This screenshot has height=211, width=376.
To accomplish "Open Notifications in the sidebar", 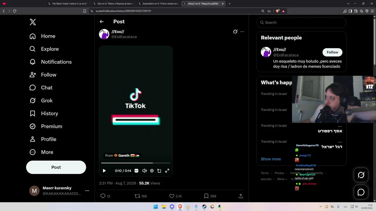I will click(51, 62).
